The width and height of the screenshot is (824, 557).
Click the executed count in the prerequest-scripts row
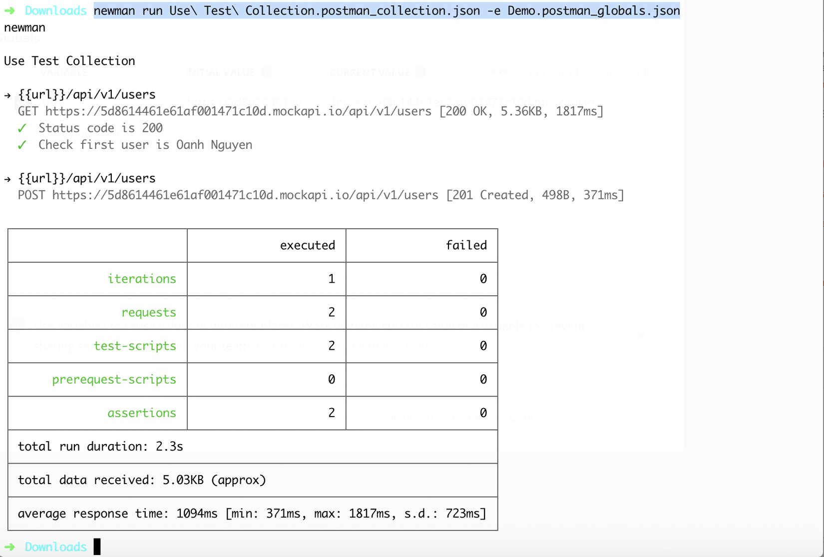332,380
